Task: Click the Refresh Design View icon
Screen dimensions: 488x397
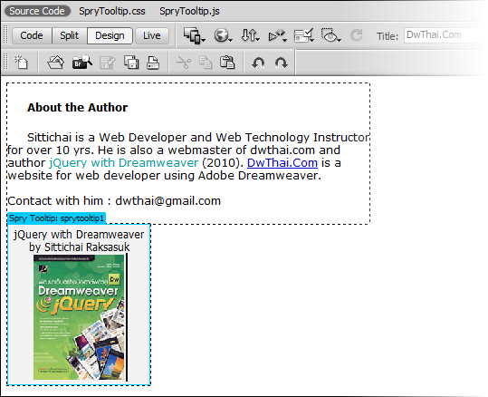Action: coord(357,35)
